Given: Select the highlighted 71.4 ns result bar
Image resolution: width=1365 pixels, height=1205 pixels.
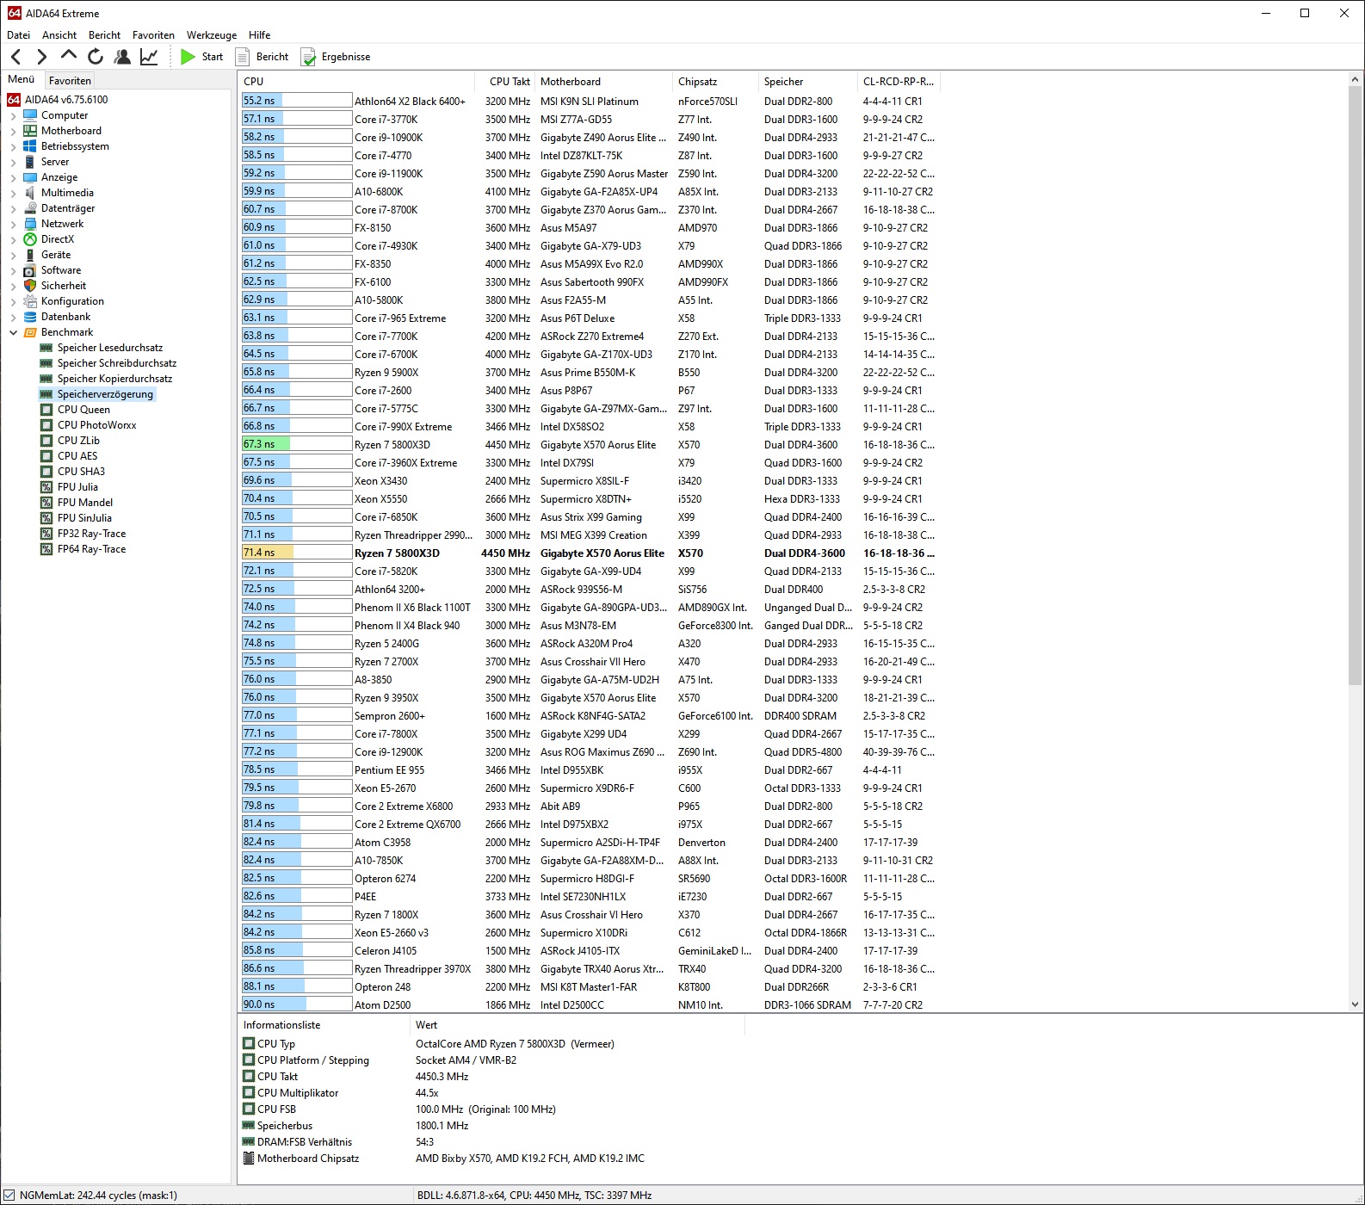Looking at the screenshot, I should [297, 553].
